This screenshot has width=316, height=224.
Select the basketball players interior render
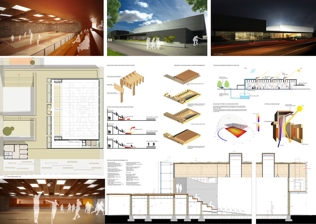52,201
